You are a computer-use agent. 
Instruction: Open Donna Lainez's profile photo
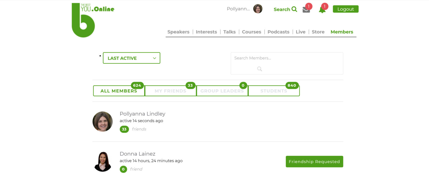[x=102, y=162]
